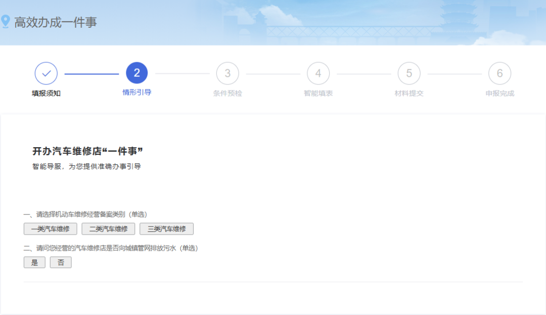Click the 智能填表 step label
Viewport: 546px width, 315px height.
318,94
